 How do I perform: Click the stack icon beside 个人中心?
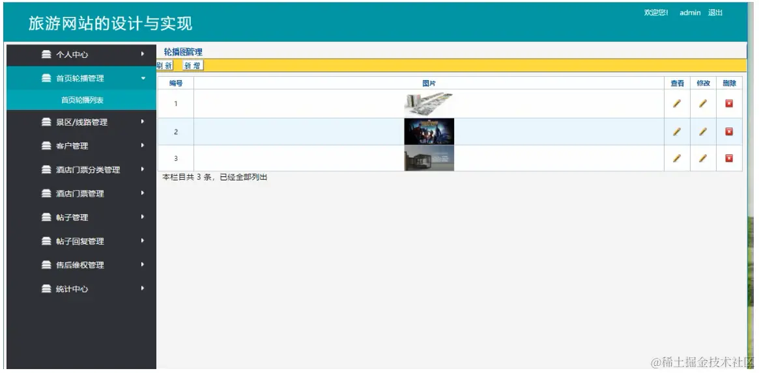[x=46, y=54]
